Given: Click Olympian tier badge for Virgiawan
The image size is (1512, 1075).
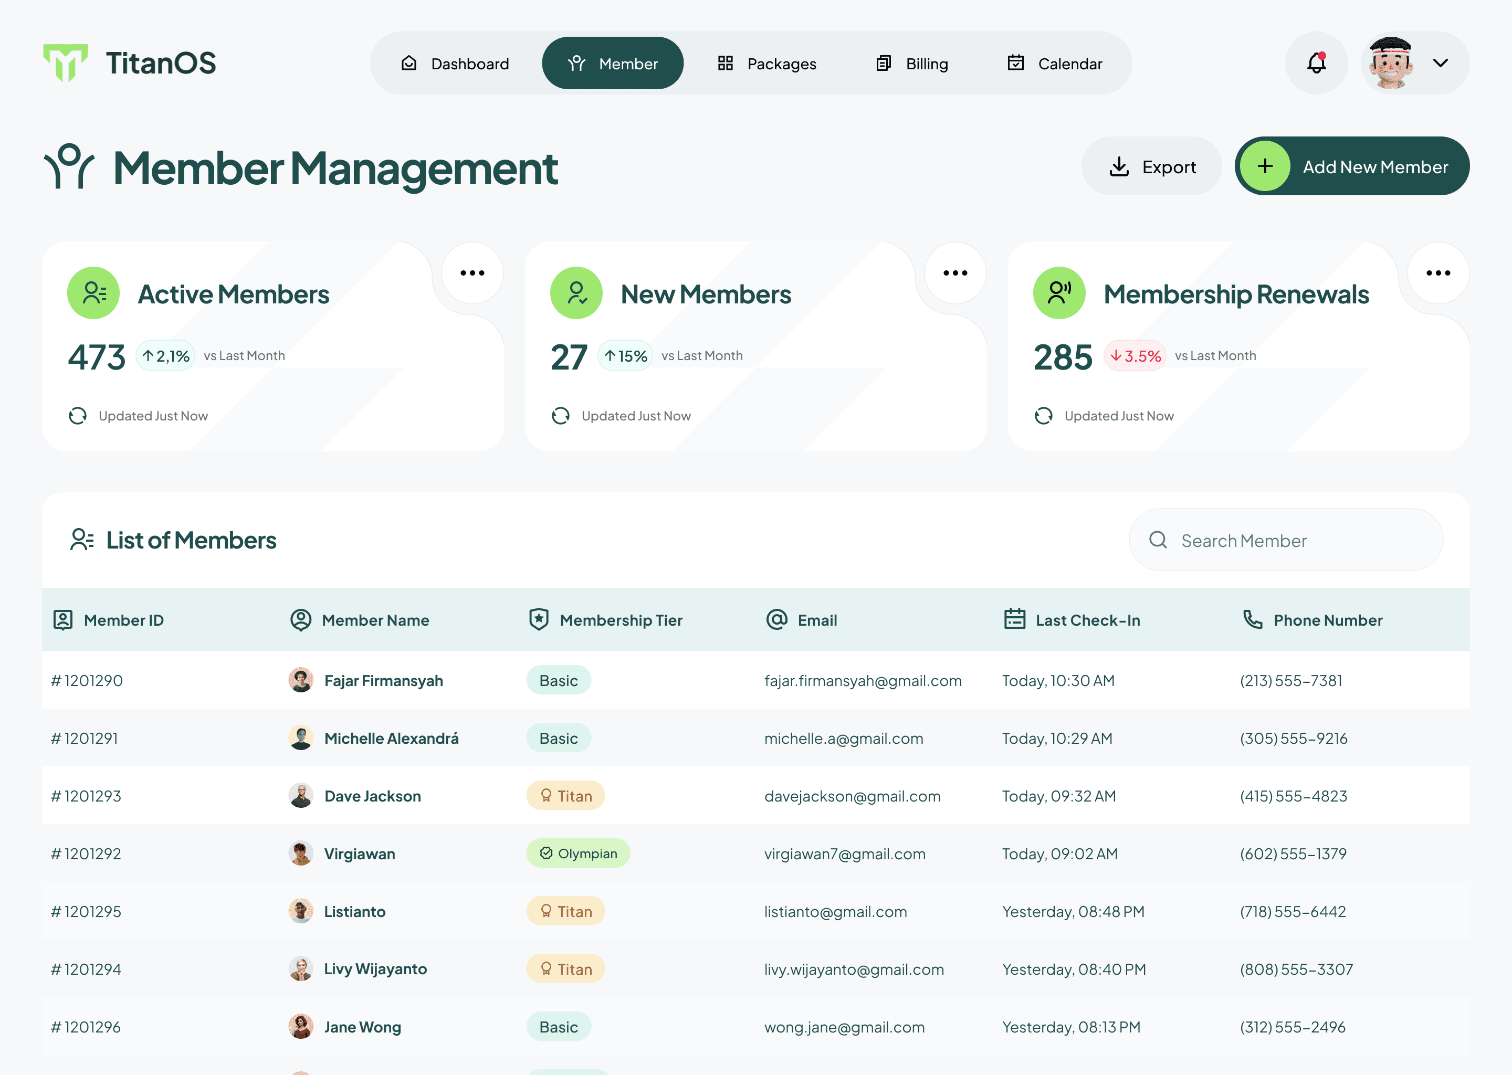Looking at the screenshot, I should [x=578, y=853].
